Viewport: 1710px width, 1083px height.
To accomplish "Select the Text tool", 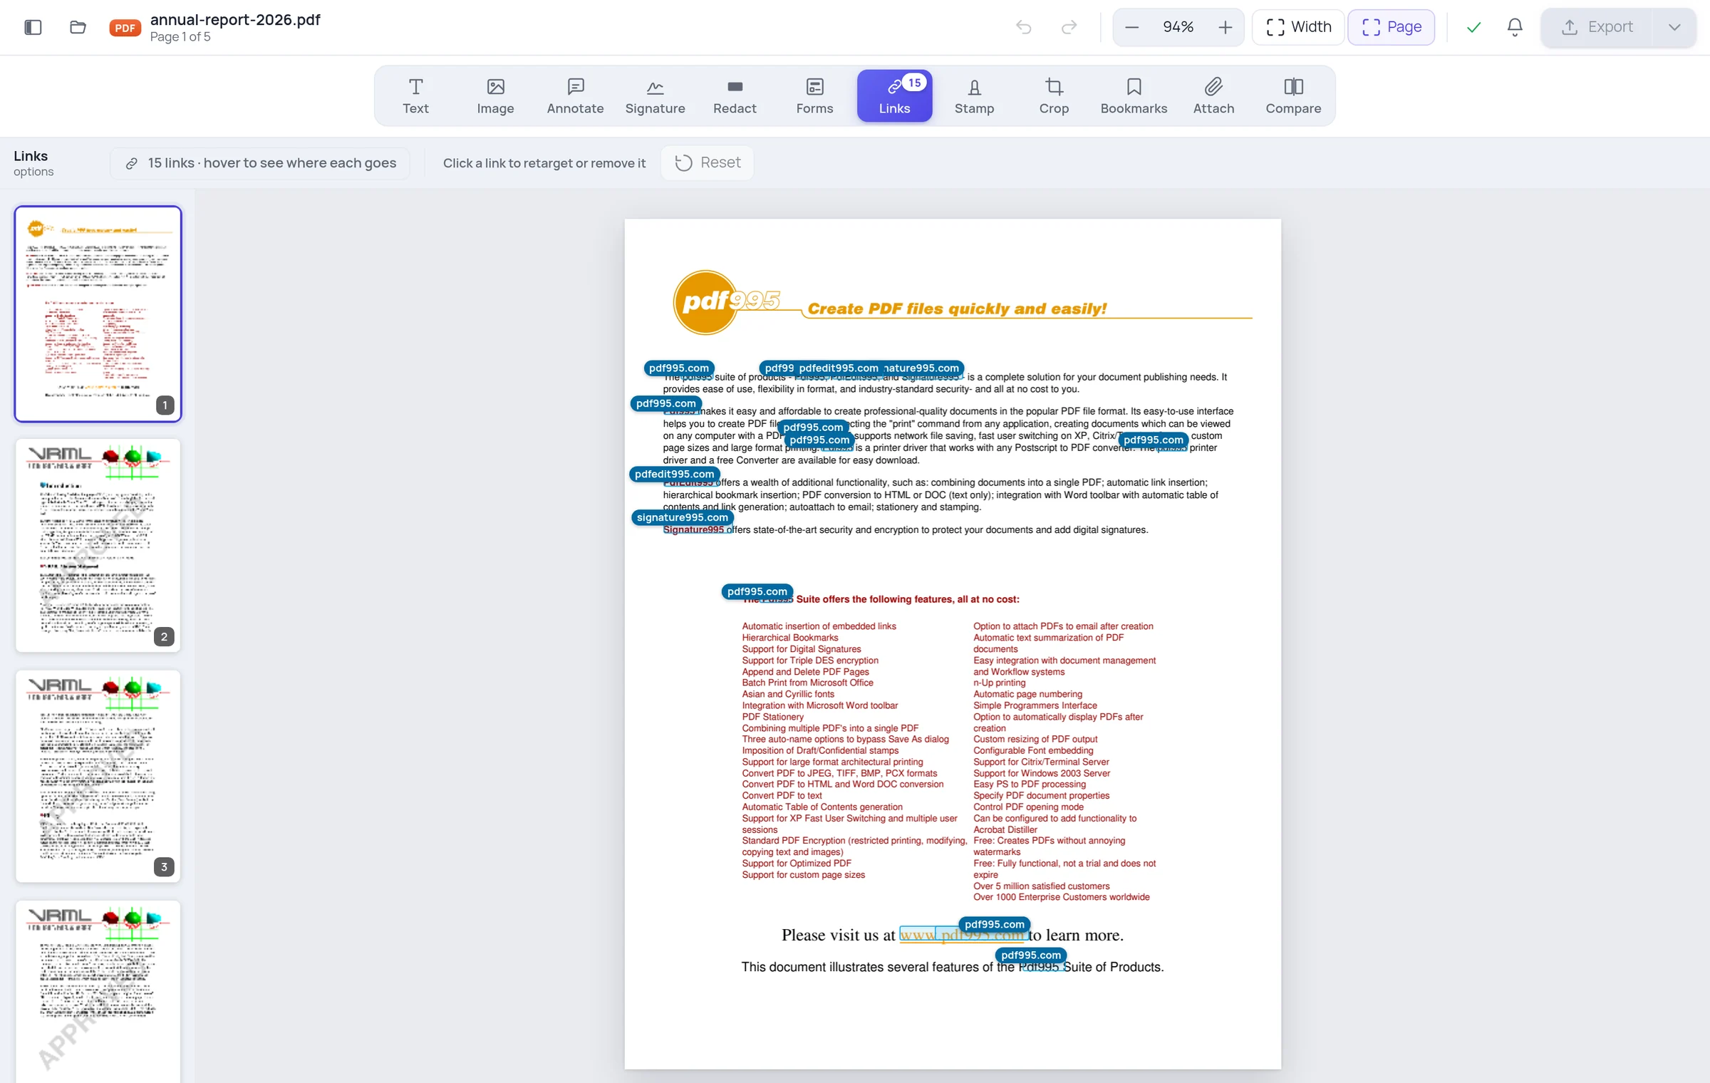I will (x=415, y=96).
